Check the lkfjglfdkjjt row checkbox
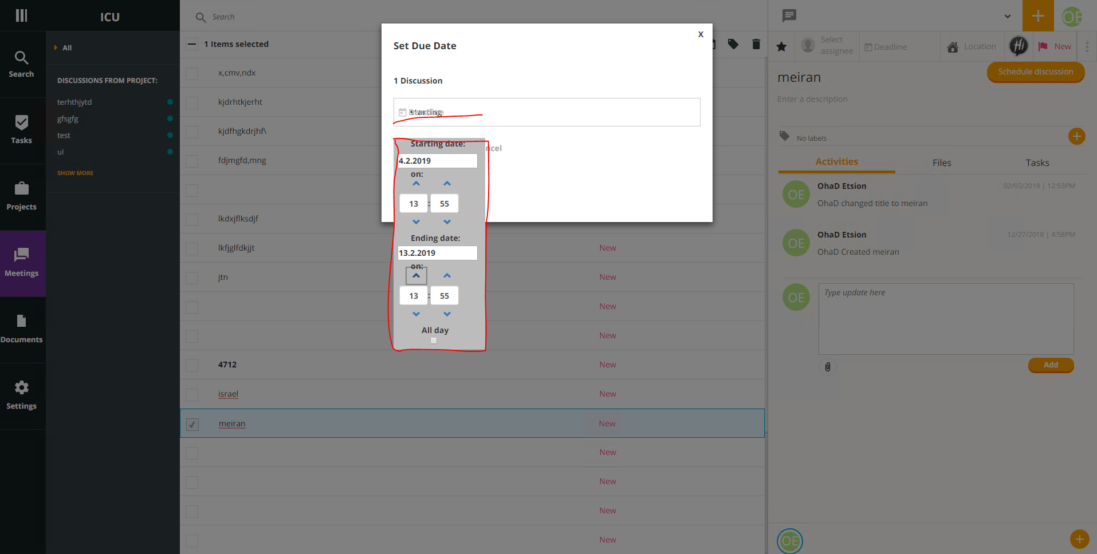This screenshot has width=1097, height=554. 192,249
